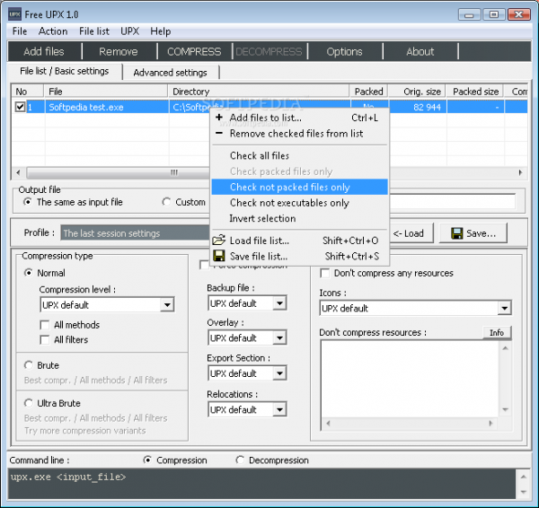Viewport: 539px width, 508px height.
Task: Click the Remove toolbar button
Action: [x=119, y=51]
